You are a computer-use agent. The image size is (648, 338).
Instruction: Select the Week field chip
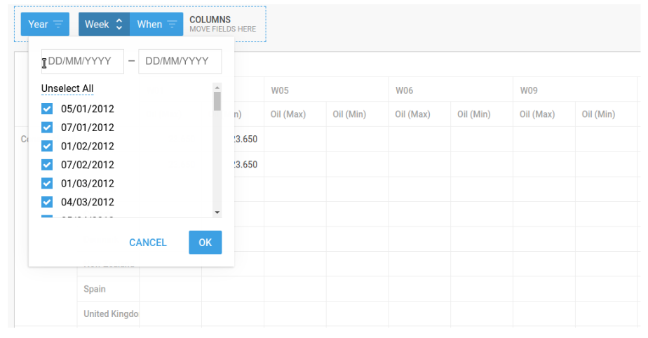pyautogui.click(x=104, y=25)
